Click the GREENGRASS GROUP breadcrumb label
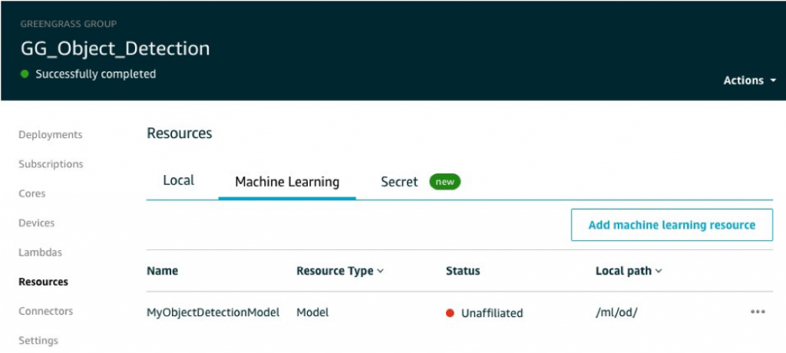The width and height of the screenshot is (786, 353). point(68,24)
